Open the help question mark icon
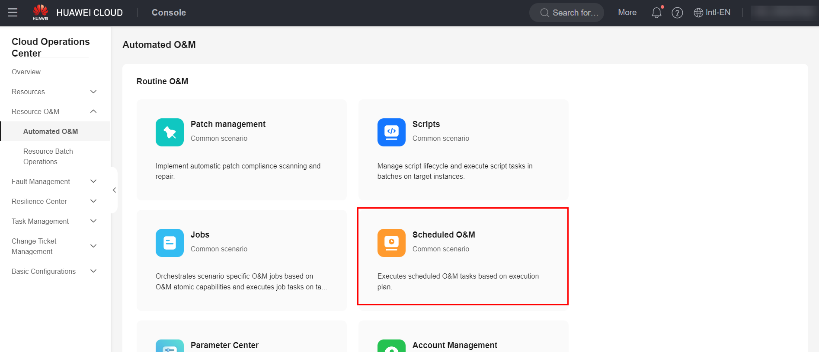The image size is (819, 352). coord(677,13)
